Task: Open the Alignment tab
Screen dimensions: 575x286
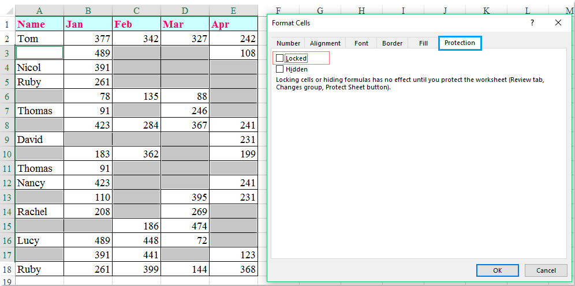Action: (x=325, y=43)
